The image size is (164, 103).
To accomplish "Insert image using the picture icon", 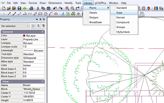I will pyautogui.click(x=68, y=14).
